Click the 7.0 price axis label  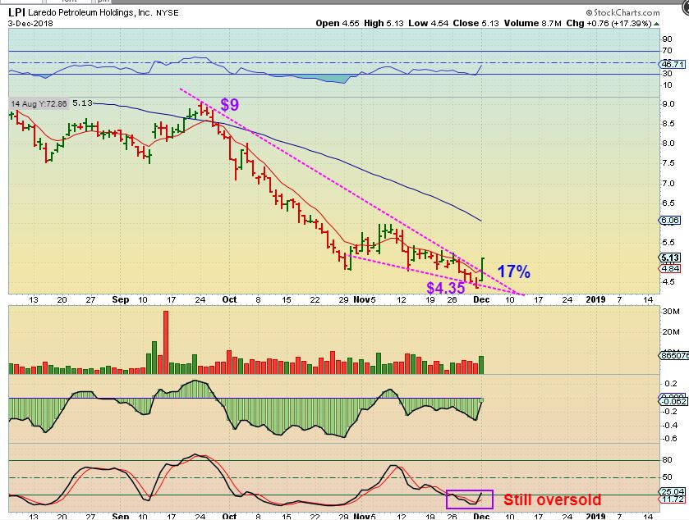[x=668, y=183]
